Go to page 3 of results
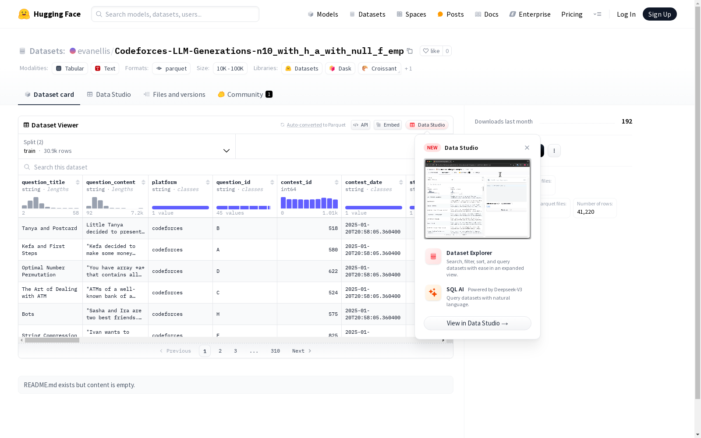The height and width of the screenshot is (438, 701). pos(235,351)
